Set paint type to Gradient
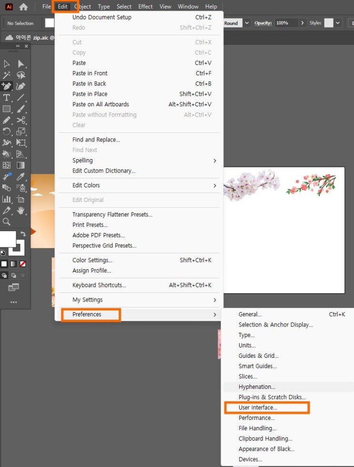 pyautogui.click(x=13, y=264)
